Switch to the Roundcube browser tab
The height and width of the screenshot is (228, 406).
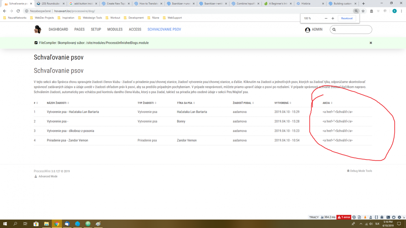[51, 4]
